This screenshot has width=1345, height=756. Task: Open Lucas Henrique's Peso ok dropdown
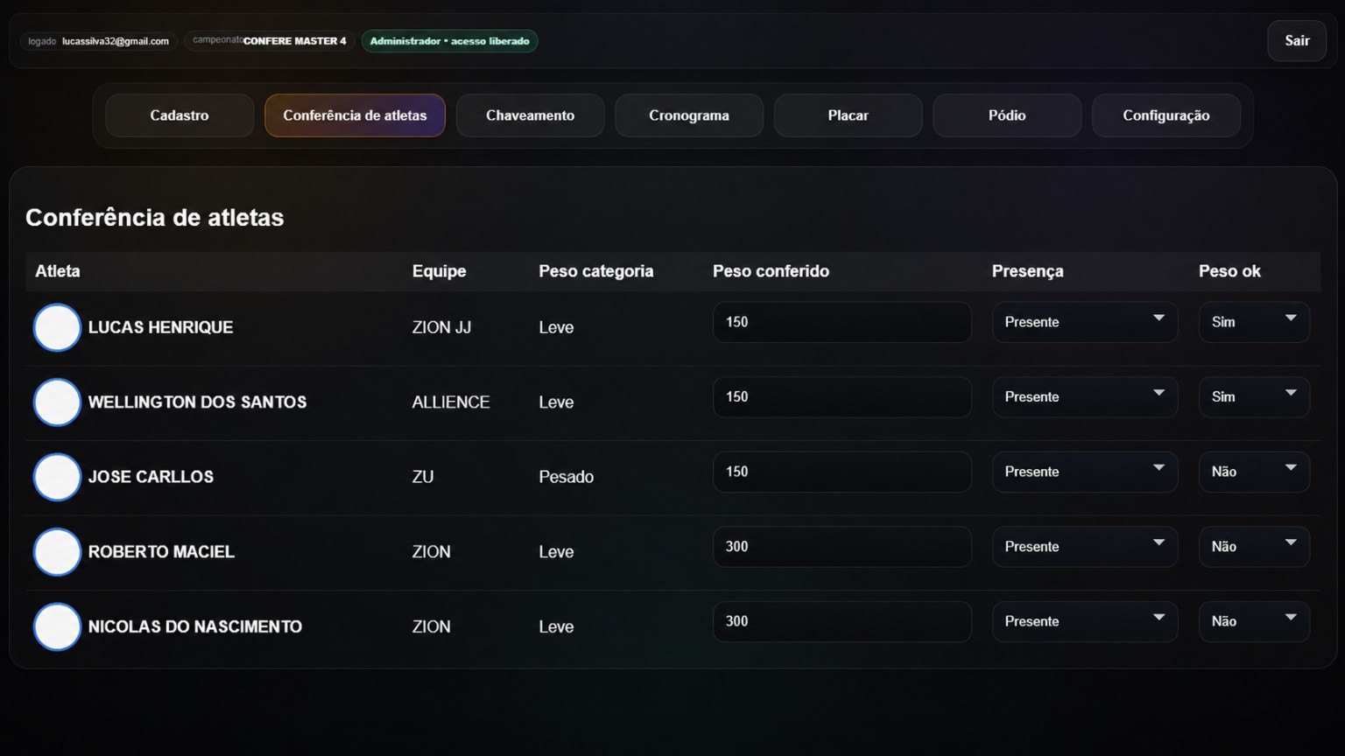(x=1254, y=322)
